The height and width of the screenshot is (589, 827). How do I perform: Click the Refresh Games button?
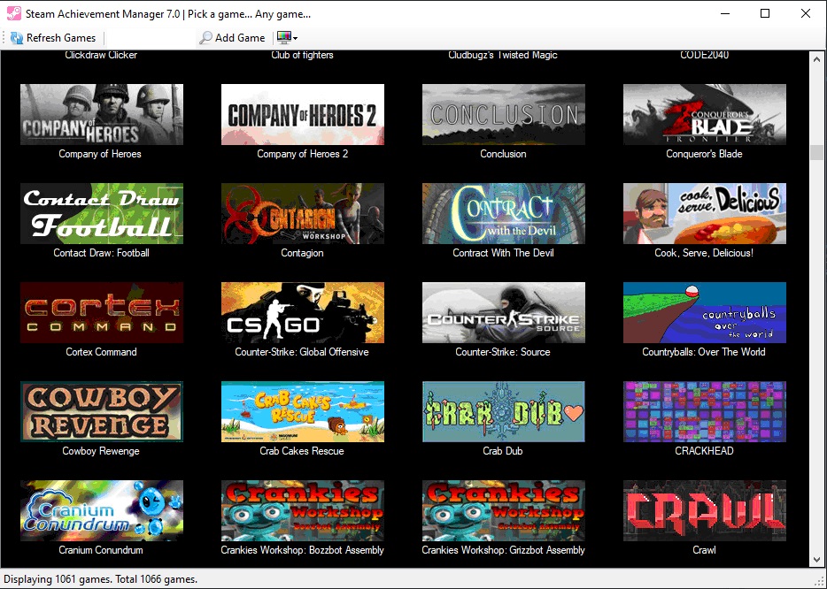click(x=53, y=38)
